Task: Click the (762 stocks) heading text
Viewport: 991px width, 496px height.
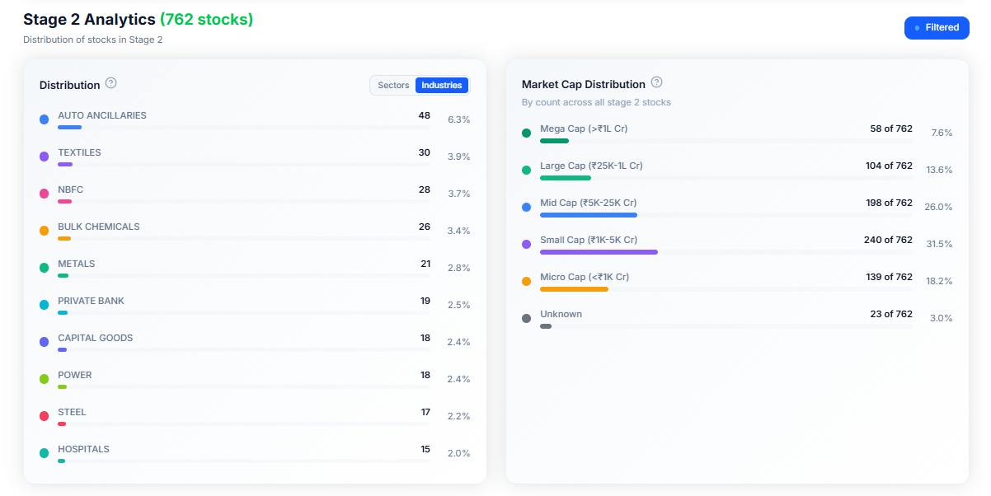Action: pyautogui.click(x=206, y=20)
